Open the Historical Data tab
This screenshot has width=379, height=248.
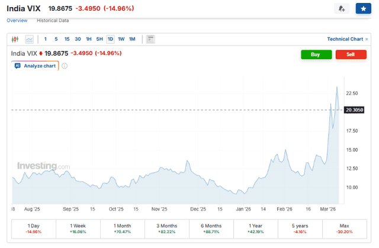(x=53, y=21)
